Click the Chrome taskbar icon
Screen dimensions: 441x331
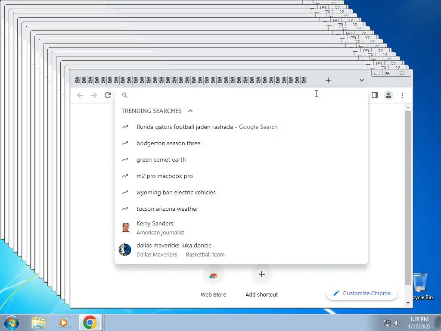click(90, 322)
